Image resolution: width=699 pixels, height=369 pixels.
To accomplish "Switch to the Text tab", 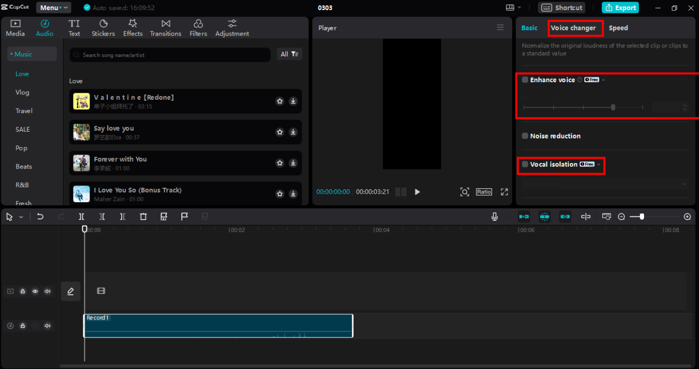I will 74,28.
